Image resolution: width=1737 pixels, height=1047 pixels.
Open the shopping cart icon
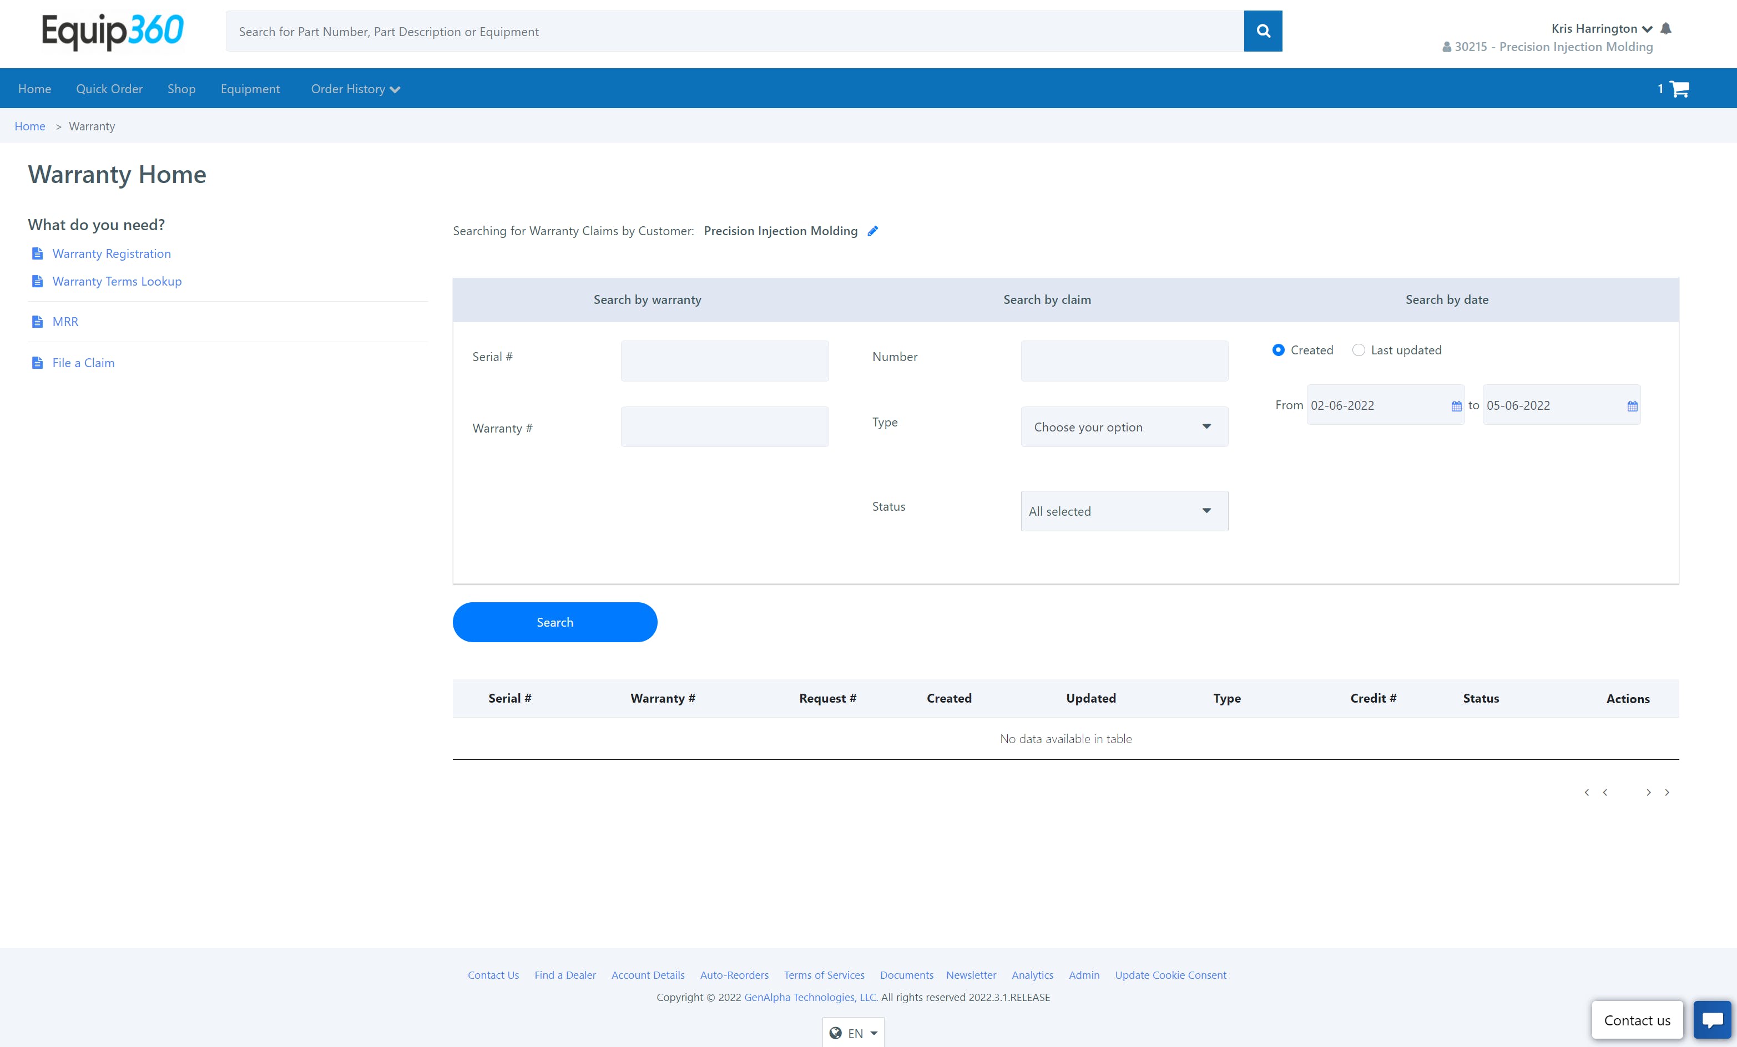1679,89
